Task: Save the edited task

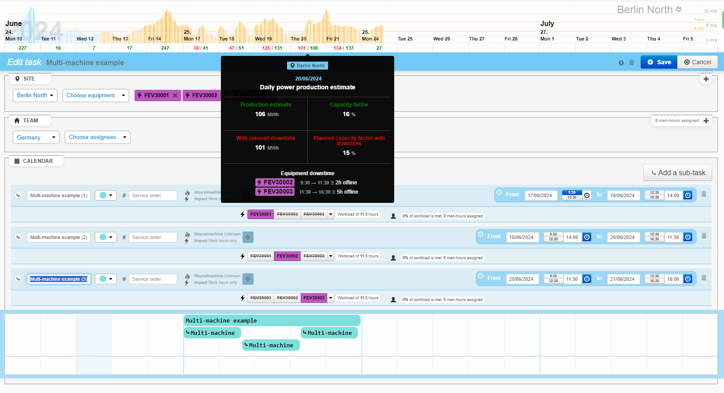Action: point(659,62)
